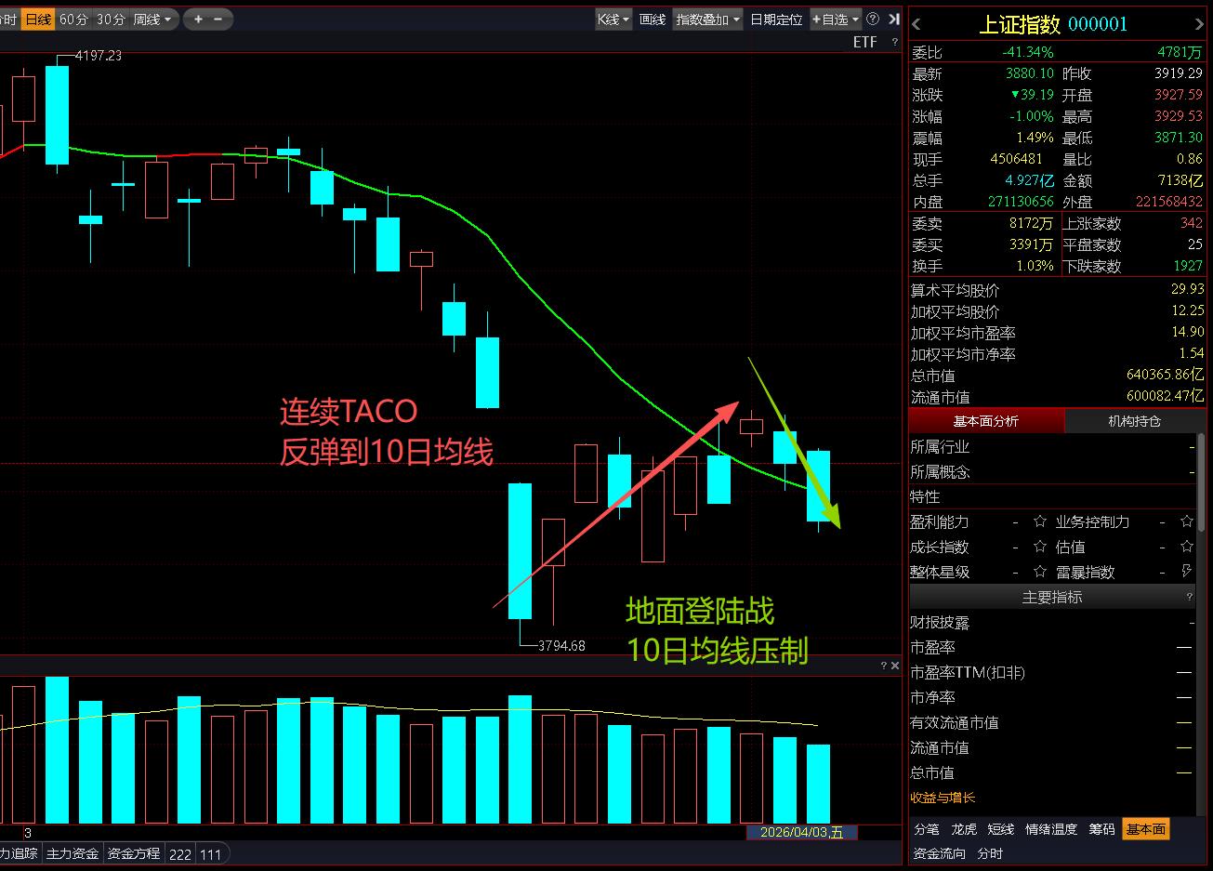This screenshot has width=1213, height=871.
Task: Click the 雷暴指数 lightning icon
Action: pos(1186,572)
